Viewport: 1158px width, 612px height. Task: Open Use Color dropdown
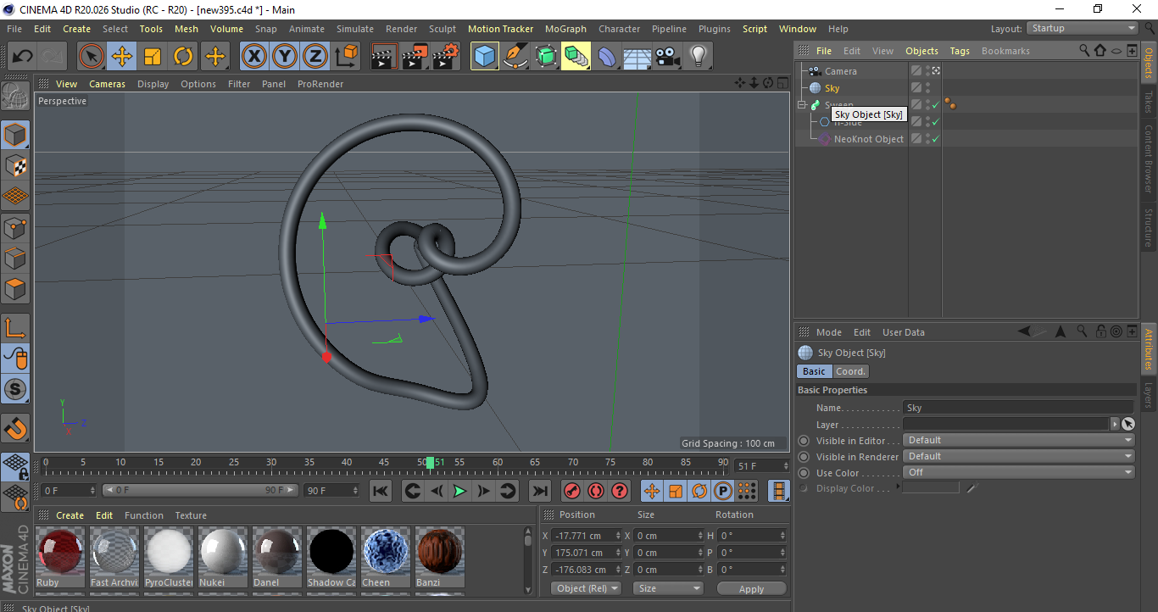point(1019,472)
